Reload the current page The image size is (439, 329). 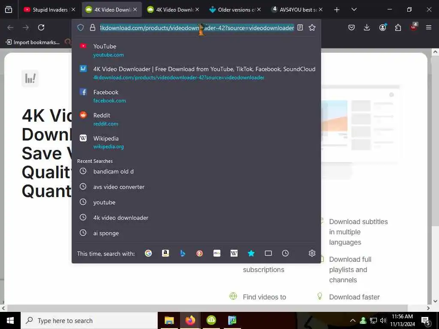(41, 27)
